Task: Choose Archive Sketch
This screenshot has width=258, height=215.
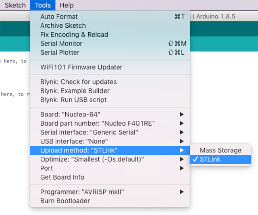Action: [x=62, y=26]
